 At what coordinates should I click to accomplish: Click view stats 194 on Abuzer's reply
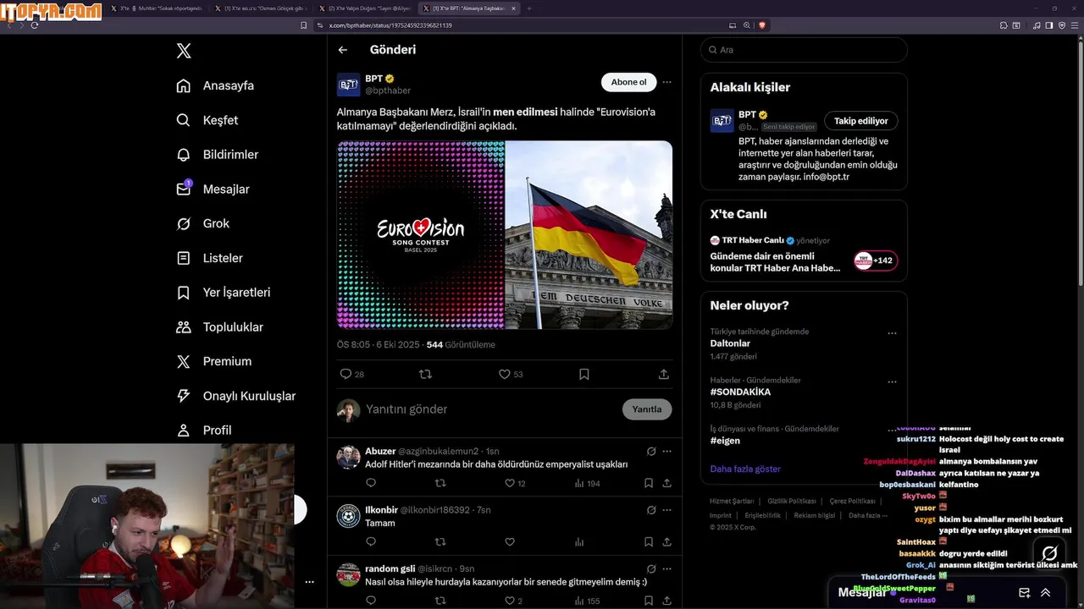[x=587, y=483]
